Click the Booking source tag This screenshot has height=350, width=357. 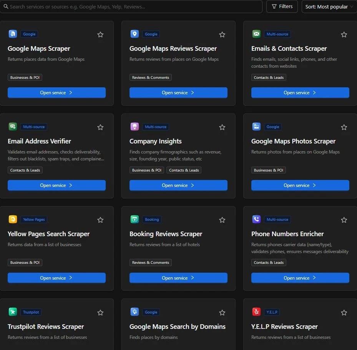point(152,219)
